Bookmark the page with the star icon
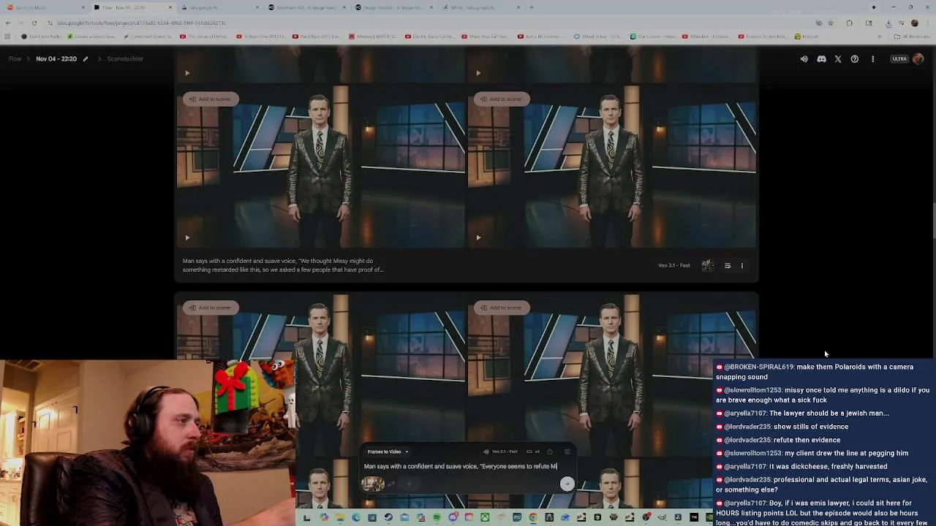The height and width of the screenshot is (526, 936). [x=831, y=23]
